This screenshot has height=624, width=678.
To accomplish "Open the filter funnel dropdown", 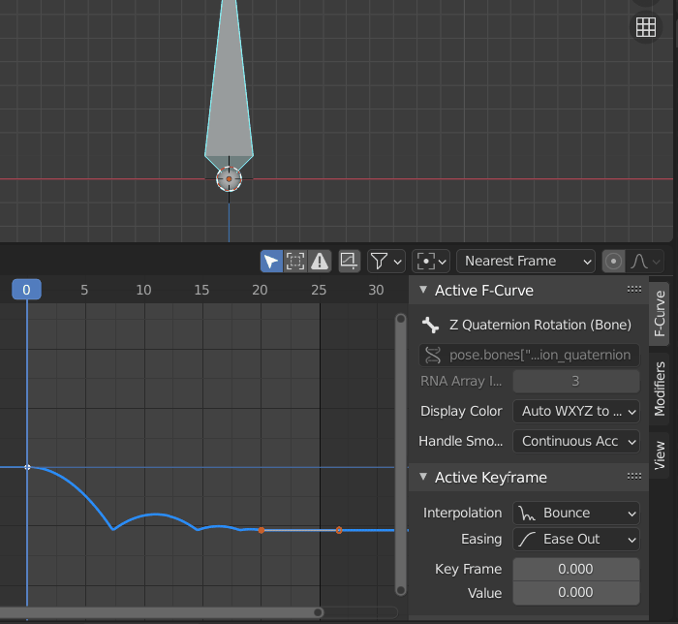I will coord(386,262).
